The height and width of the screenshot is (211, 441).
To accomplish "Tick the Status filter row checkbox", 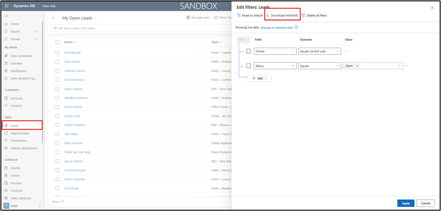I will coord(249,66).
